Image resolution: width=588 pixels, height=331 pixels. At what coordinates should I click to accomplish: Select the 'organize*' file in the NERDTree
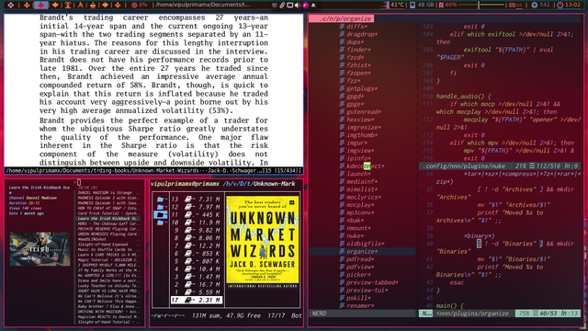tap(359, 251)
